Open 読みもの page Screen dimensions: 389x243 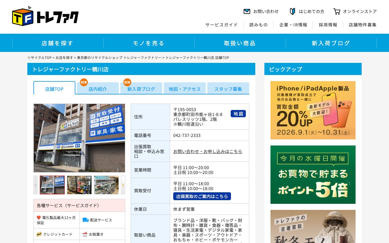(259, 25)
